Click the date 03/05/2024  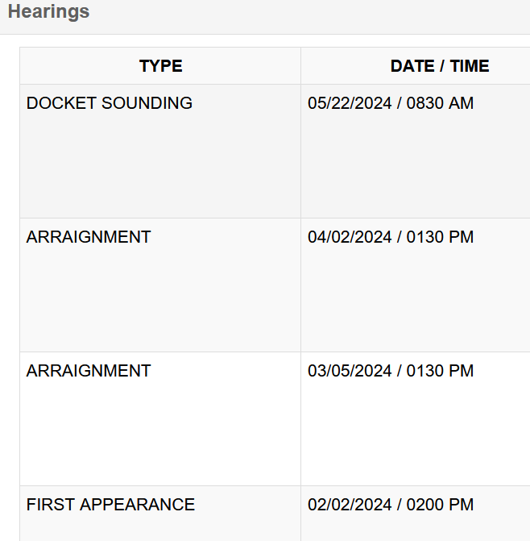pos(348,371)
